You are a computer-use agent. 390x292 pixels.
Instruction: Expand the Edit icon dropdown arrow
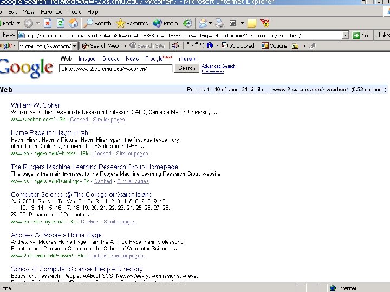(242, 23)
